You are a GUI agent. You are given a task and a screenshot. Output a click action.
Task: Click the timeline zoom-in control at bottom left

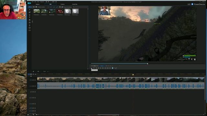(37, 115)
